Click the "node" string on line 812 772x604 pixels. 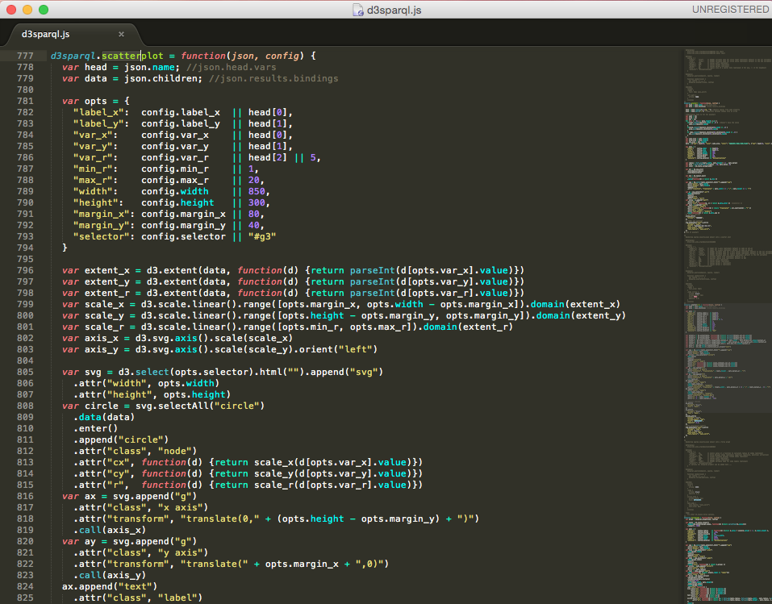click(x=175, y=452)
